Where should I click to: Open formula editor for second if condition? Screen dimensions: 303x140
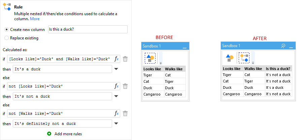pyautogui.click(x=116, y=86)
